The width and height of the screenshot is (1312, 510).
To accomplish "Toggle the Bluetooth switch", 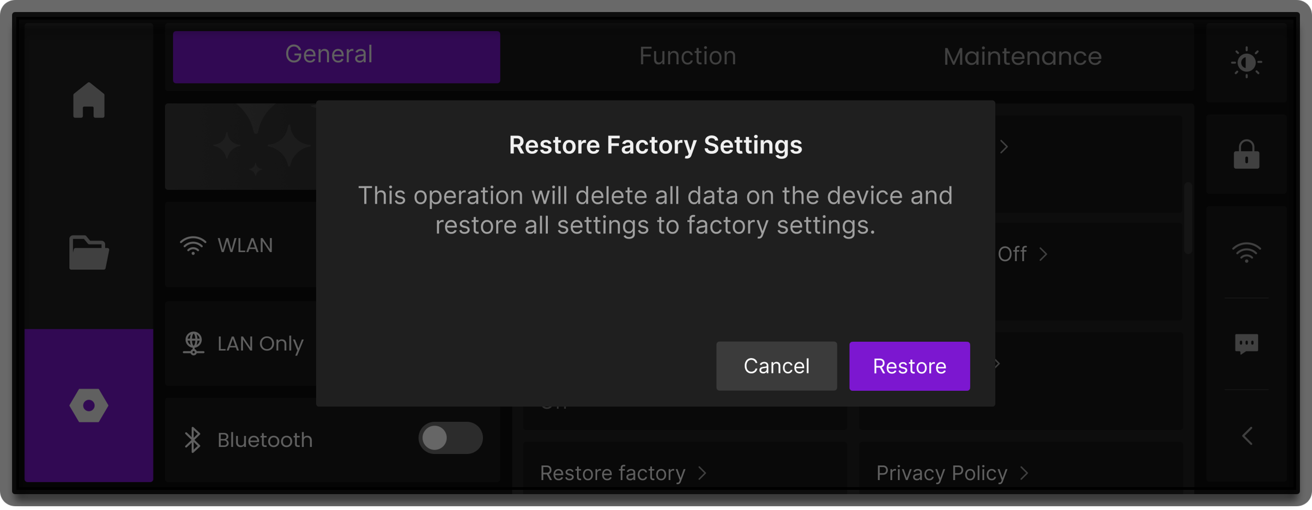I will pos(450,438).
